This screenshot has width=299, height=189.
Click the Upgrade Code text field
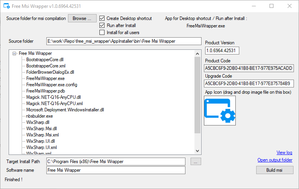(249, 84)
